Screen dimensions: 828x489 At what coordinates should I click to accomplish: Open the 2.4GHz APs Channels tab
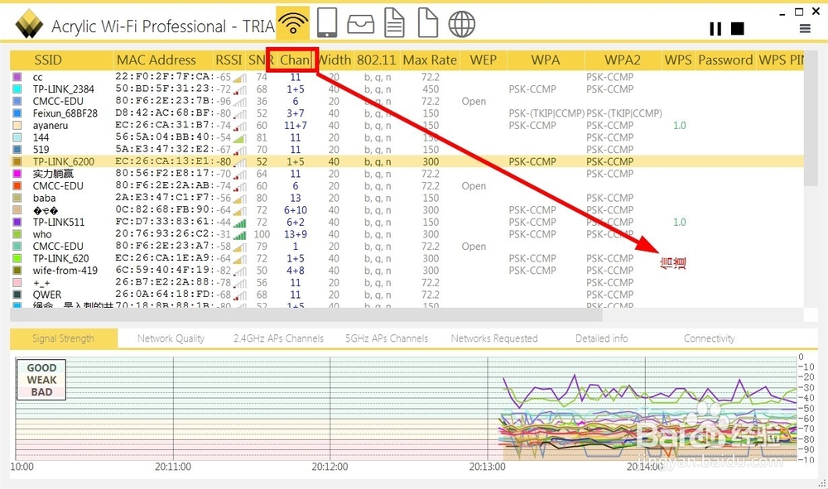(x=278, y=338)
